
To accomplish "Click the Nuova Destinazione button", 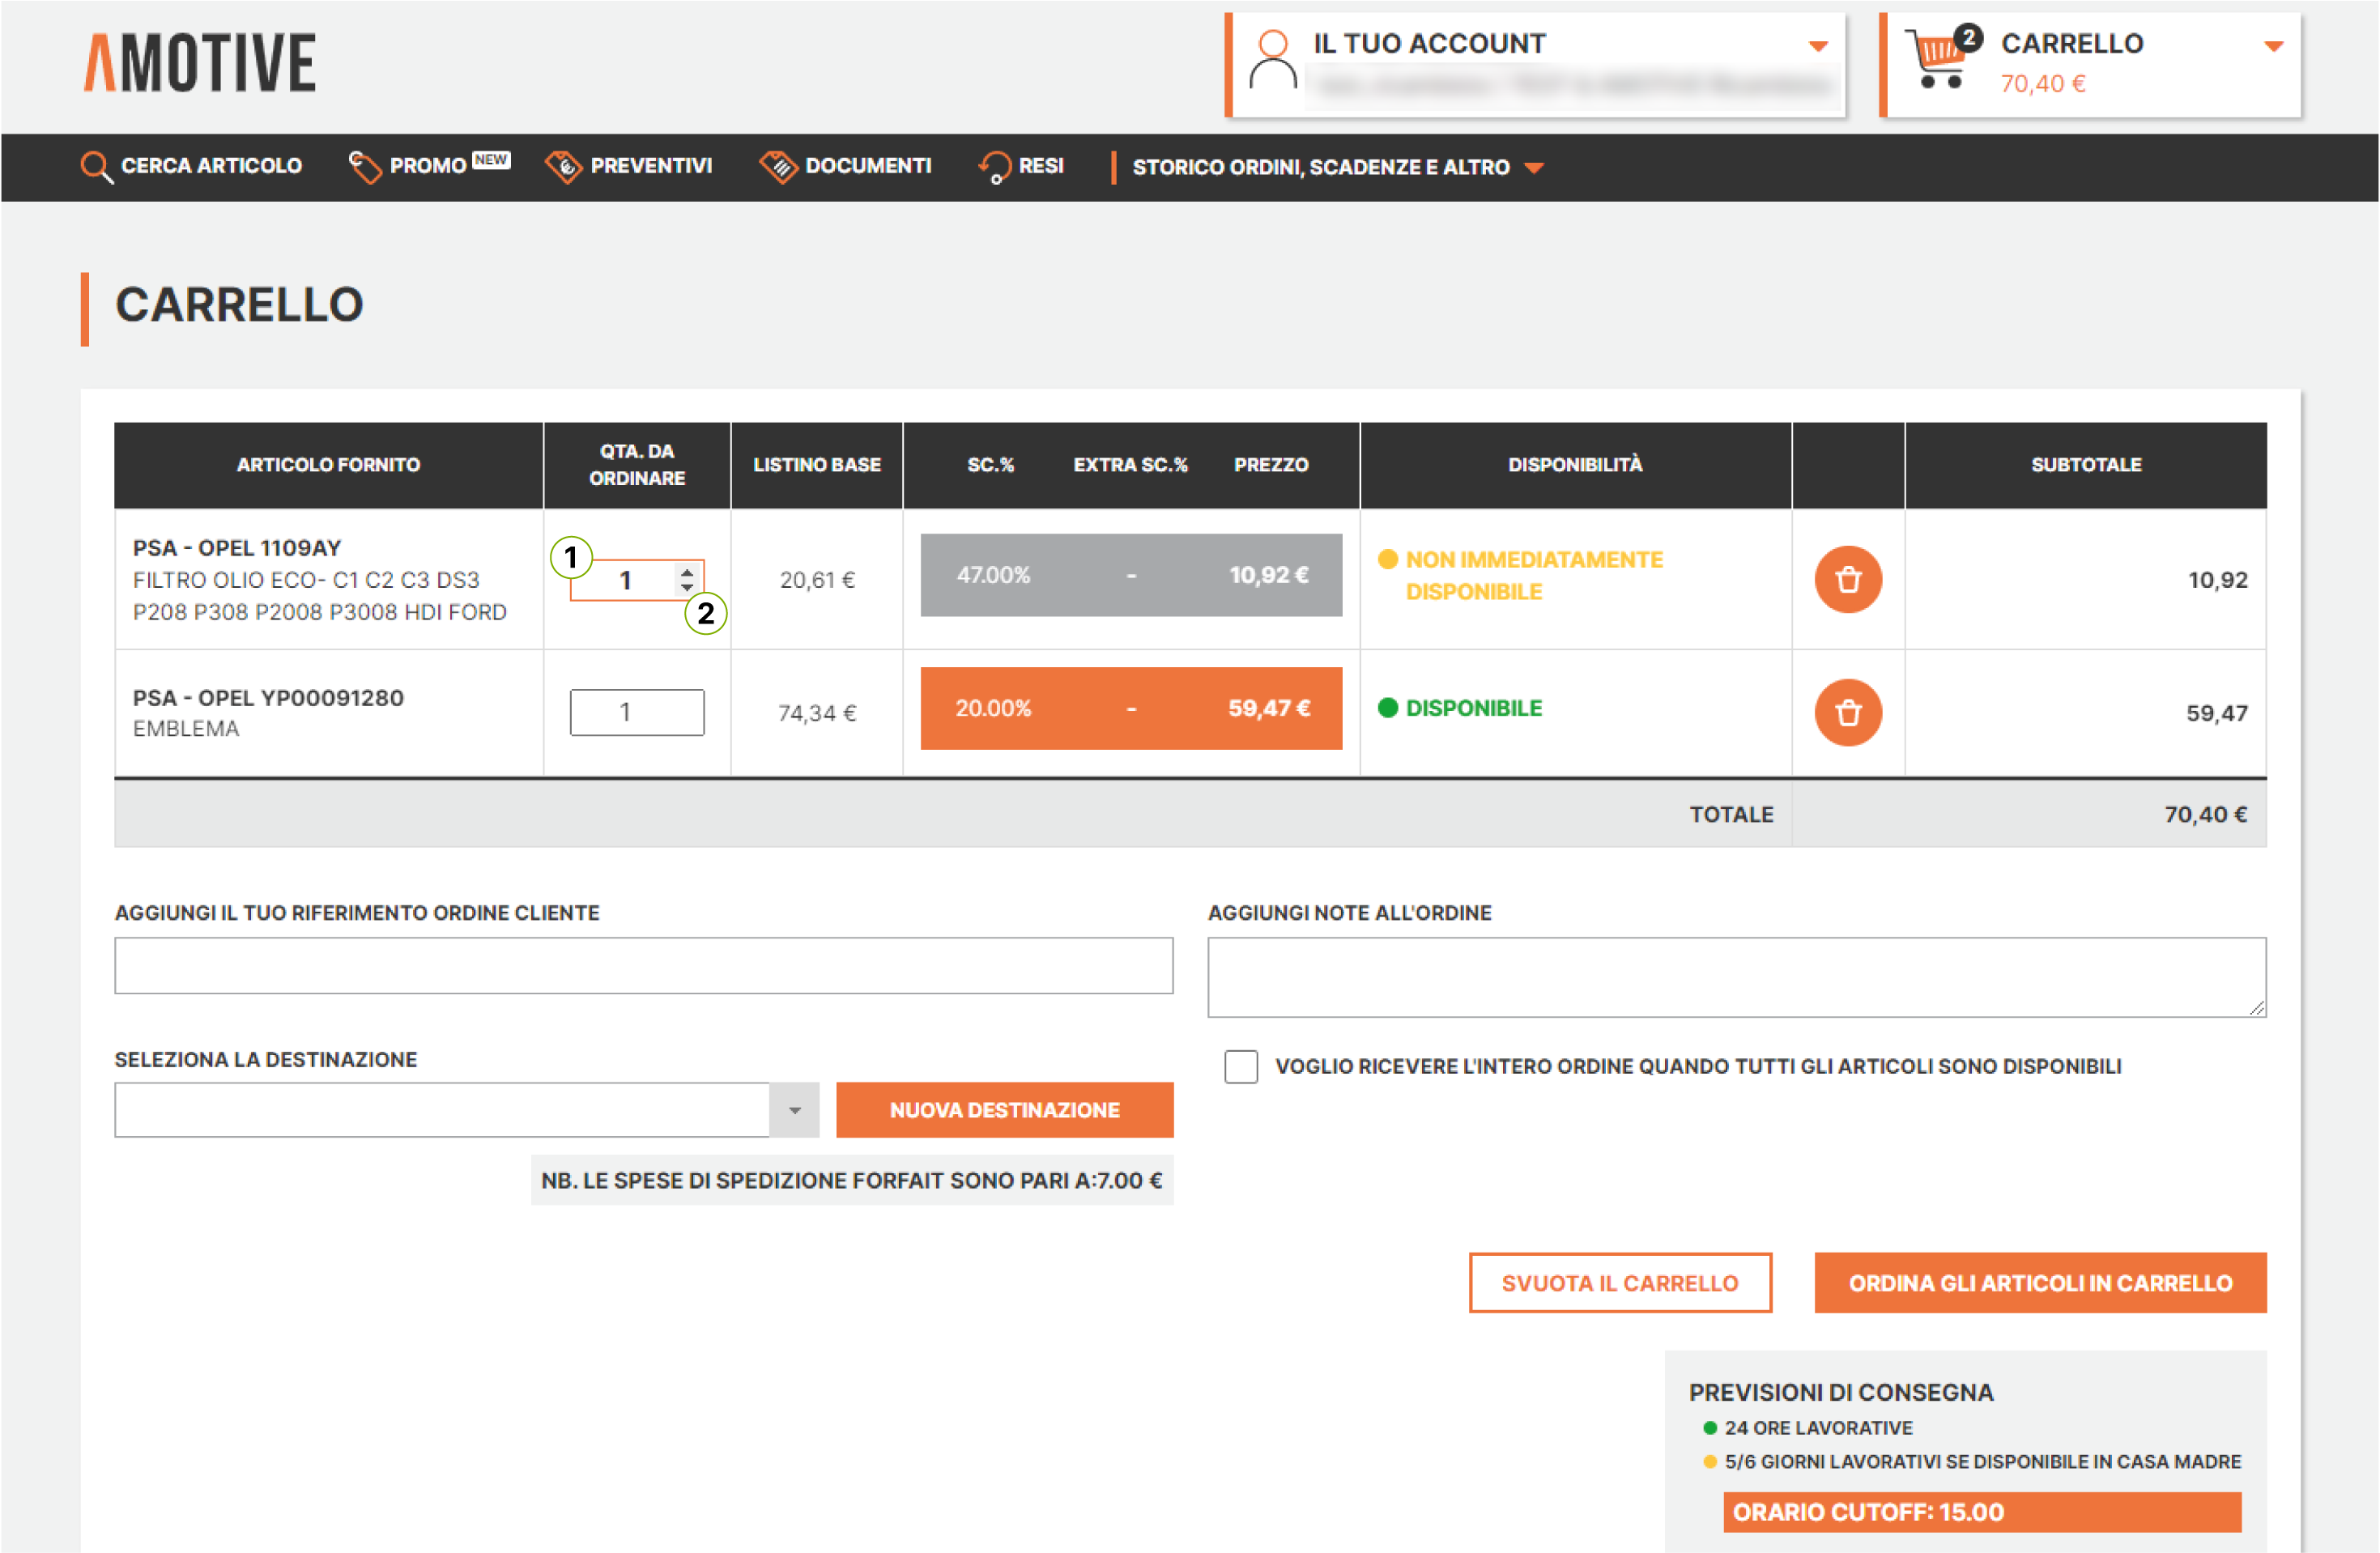I will pos(1004,1110).
